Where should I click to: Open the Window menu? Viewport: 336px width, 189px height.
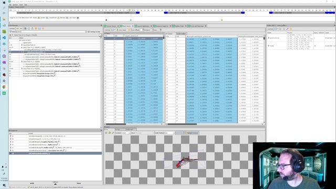[x=15, y=5]
